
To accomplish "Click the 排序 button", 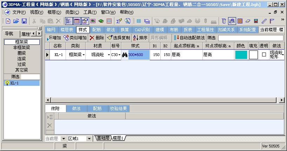I will (140, 38).
